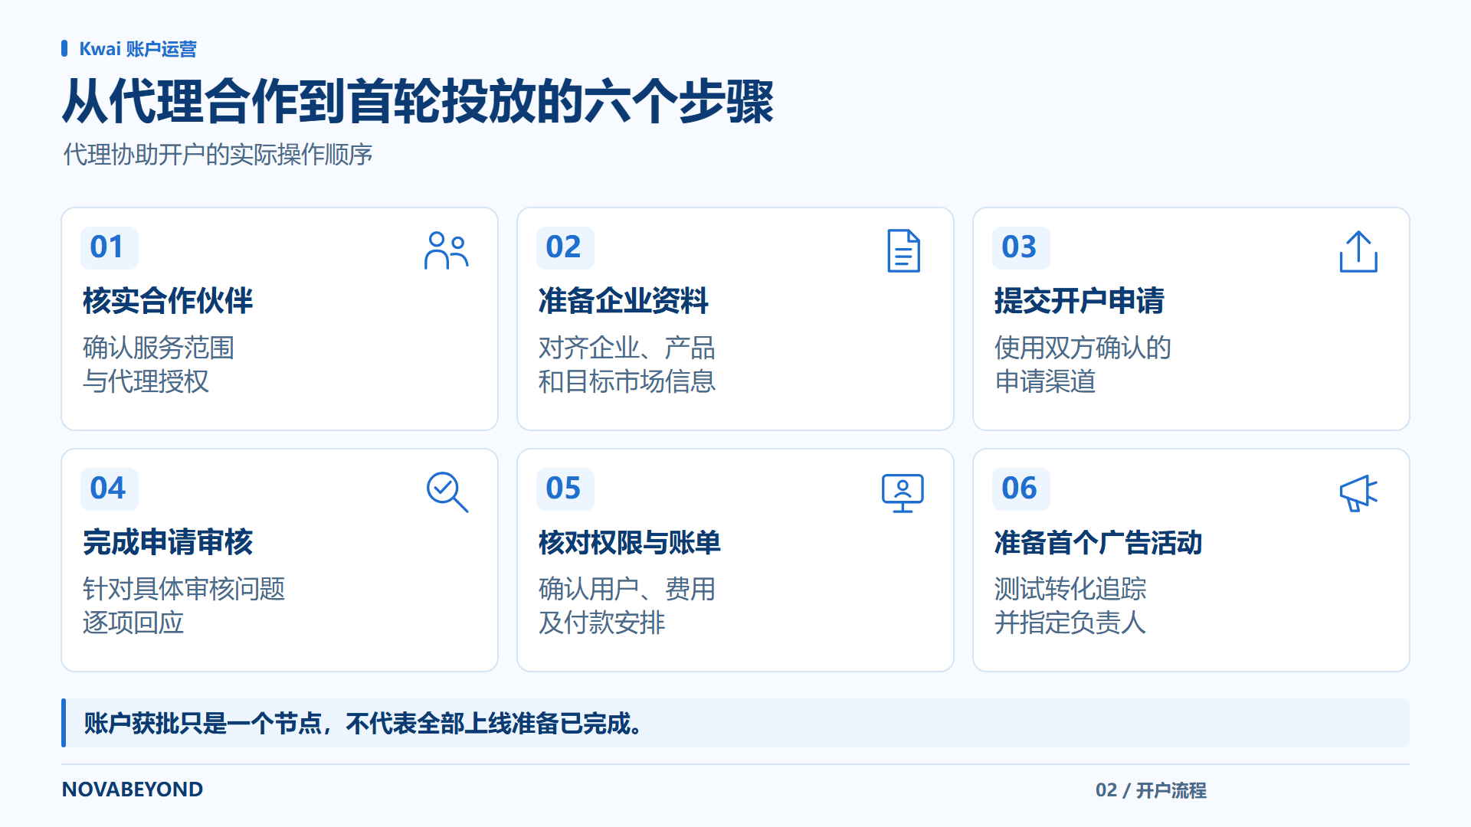This screenshot has height=827, width=1471.
Task: Click the callout text 账户获批只是一个节点
Action: (202, 723)
